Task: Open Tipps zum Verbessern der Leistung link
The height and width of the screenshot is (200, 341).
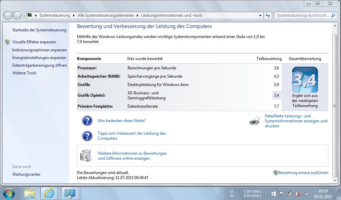Action: pyautogui.click(x=132, y=136)
